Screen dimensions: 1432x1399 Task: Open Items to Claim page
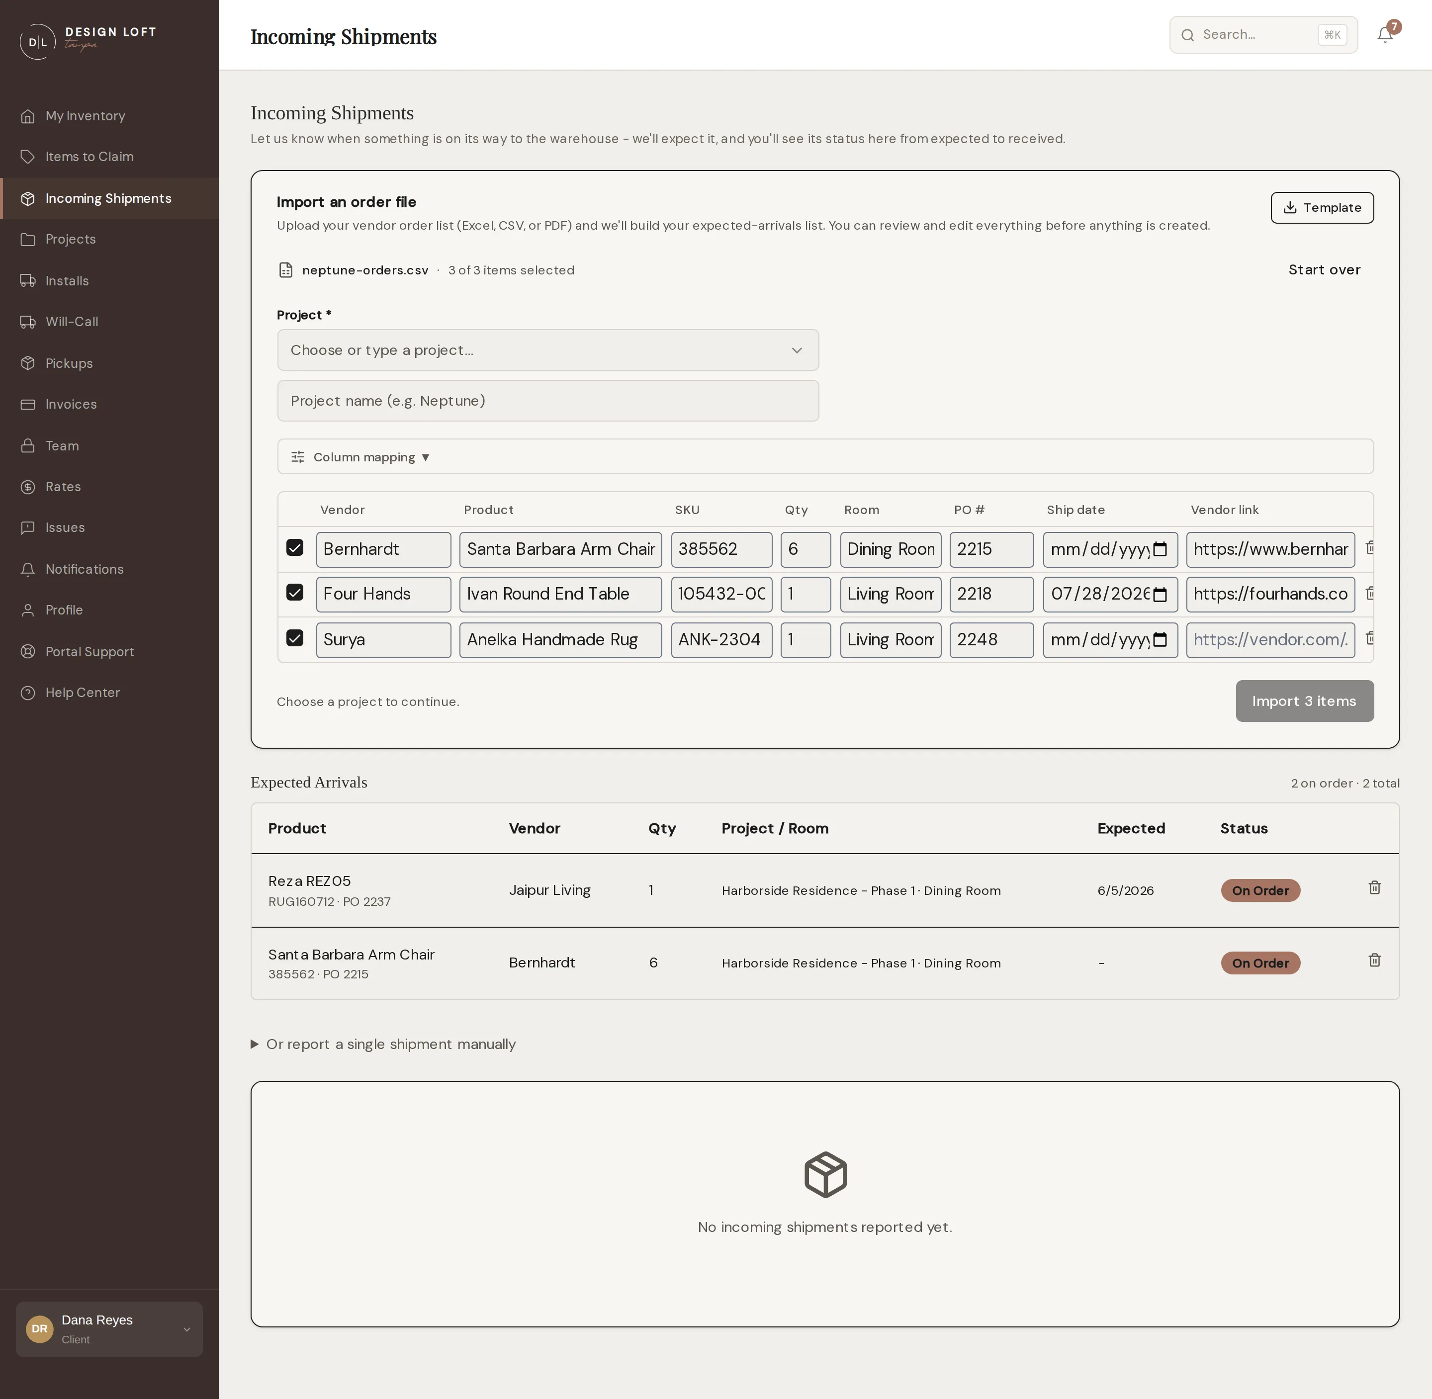click(109, 157)
